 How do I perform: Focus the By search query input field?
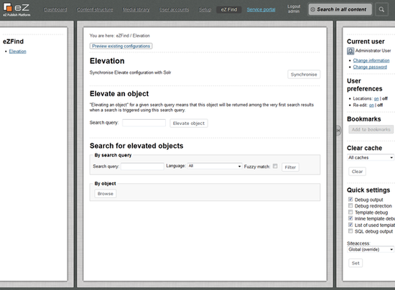142,167
